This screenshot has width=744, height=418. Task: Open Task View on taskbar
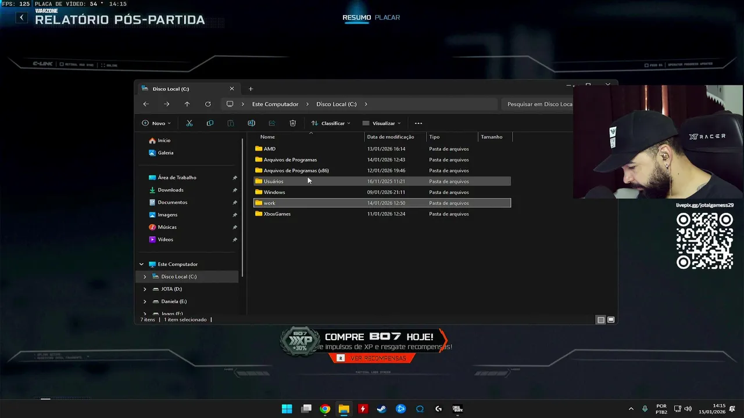tap(306, 409)
